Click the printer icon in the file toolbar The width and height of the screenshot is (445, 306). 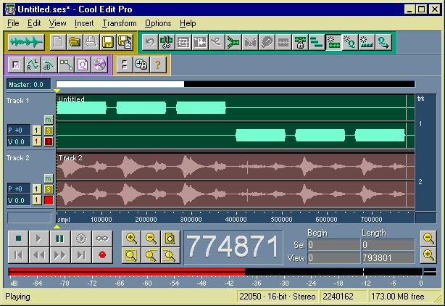91,42
